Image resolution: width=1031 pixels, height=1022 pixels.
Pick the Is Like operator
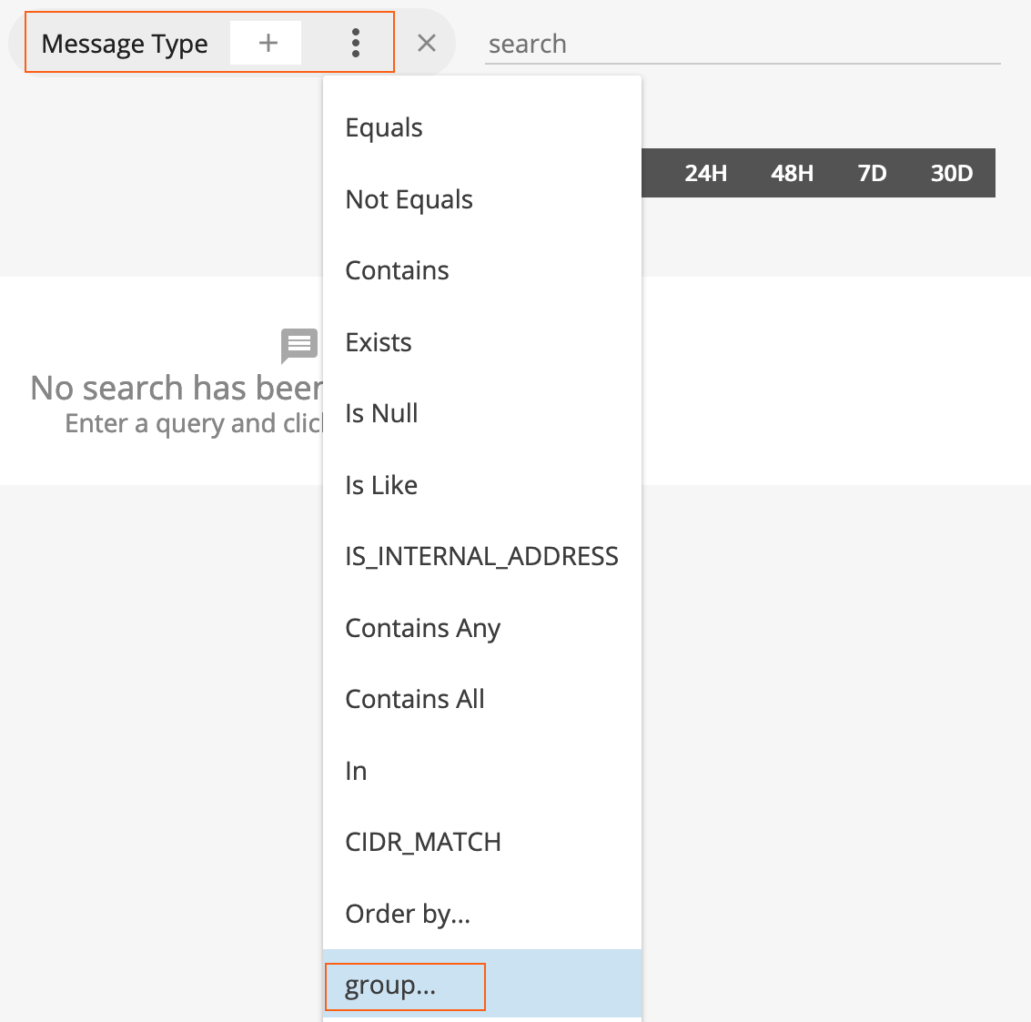coord(381,485)
